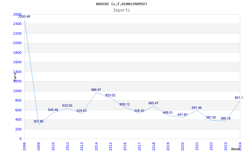Click the 387.00 value label
The height and width of the screenshot is (152, 243).
point(211,117)
